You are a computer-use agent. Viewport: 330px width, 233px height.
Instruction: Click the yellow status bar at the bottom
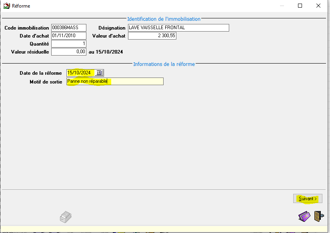coord(165,229)
